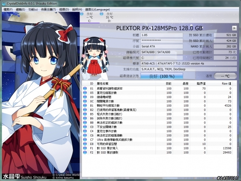This screenshot has height=181, width=241.
Task: Click the drive letter field C:
Action: 162,58
